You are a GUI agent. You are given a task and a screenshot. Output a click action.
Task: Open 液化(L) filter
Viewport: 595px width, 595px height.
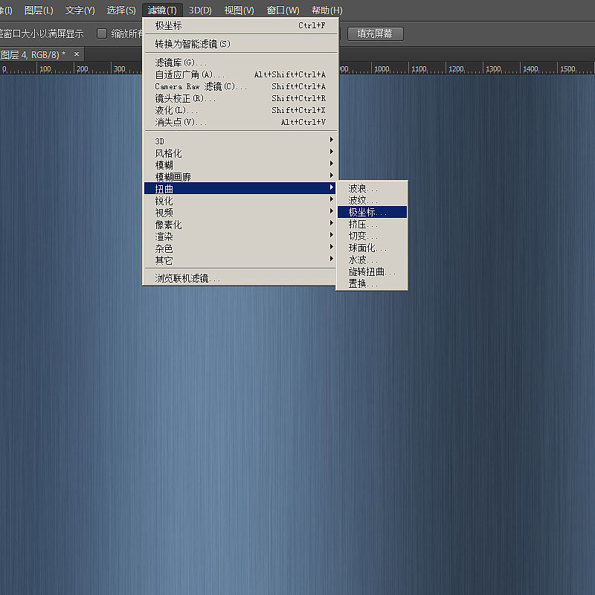click(239, 110)
